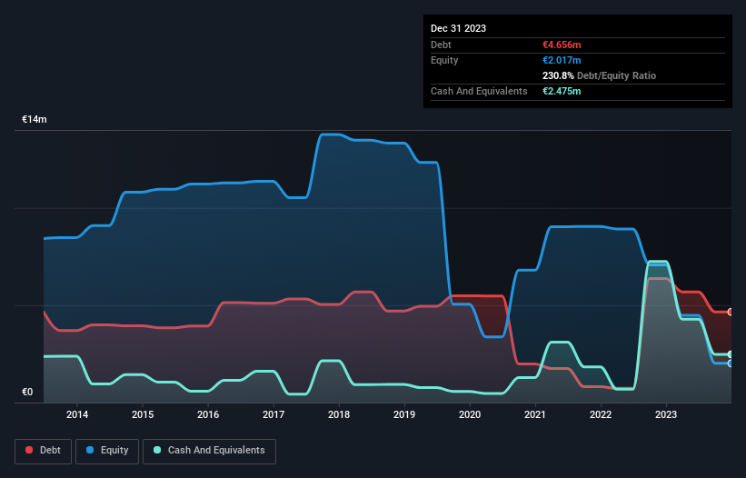The height and width of the screenshot is (478, 746).
Task: Click the red Debt endpoint marker on the chart
Action: coord(731,312)
